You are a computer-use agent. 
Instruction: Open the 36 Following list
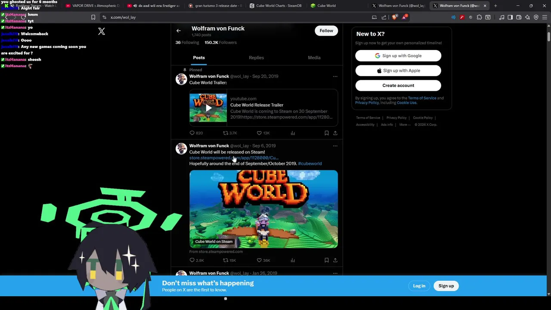(187, 43)
